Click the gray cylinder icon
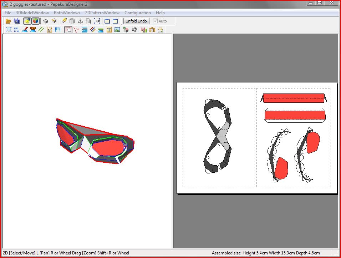 pos(72,21)
